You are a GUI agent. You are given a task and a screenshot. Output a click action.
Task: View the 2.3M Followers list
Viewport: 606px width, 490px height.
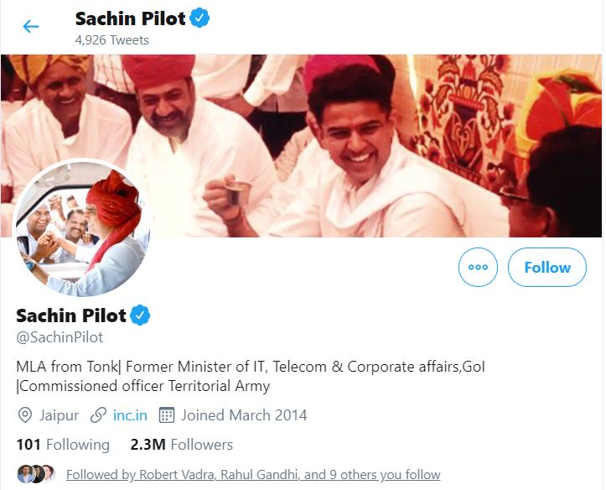181,445
